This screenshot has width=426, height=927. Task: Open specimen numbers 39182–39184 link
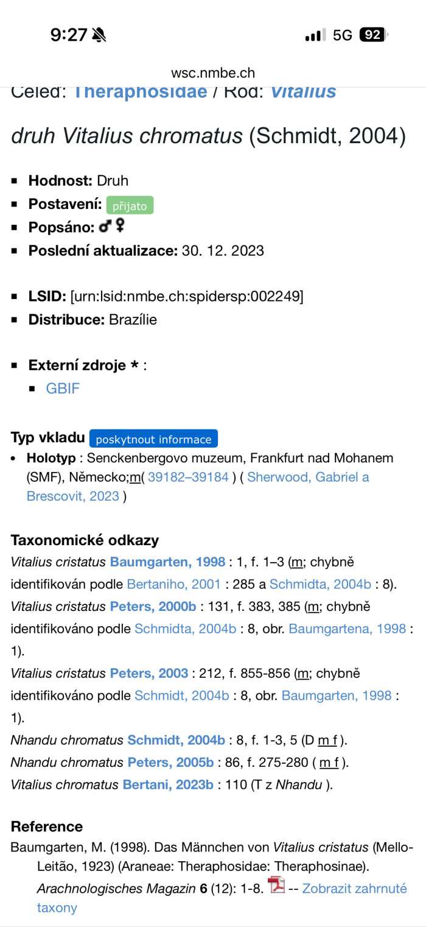click(x=188, y=477)
